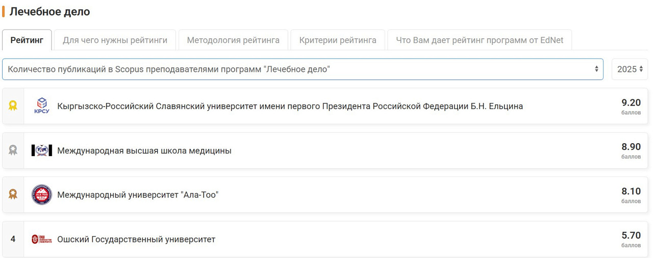Click the Osh State University logo
The width and height of the screenshot is (653, 258).
[42, 239]
